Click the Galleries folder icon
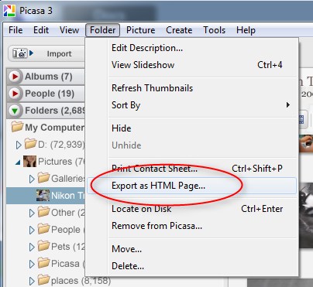The image size is (313, 287). pos(43,178)
